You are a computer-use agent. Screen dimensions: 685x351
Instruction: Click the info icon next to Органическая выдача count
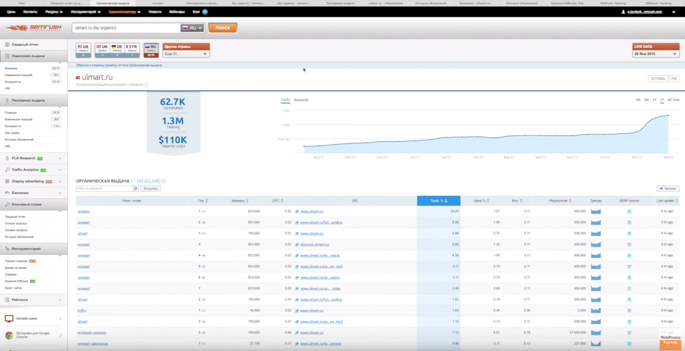point(164,181)
